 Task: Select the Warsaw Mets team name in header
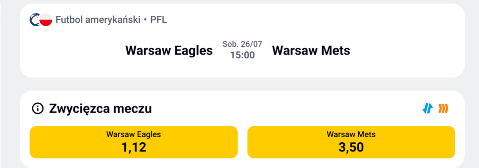[311, 50]
